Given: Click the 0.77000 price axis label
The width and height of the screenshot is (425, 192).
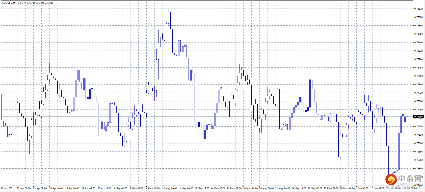Looking at the screenshot, I should (x=418, y=143).
